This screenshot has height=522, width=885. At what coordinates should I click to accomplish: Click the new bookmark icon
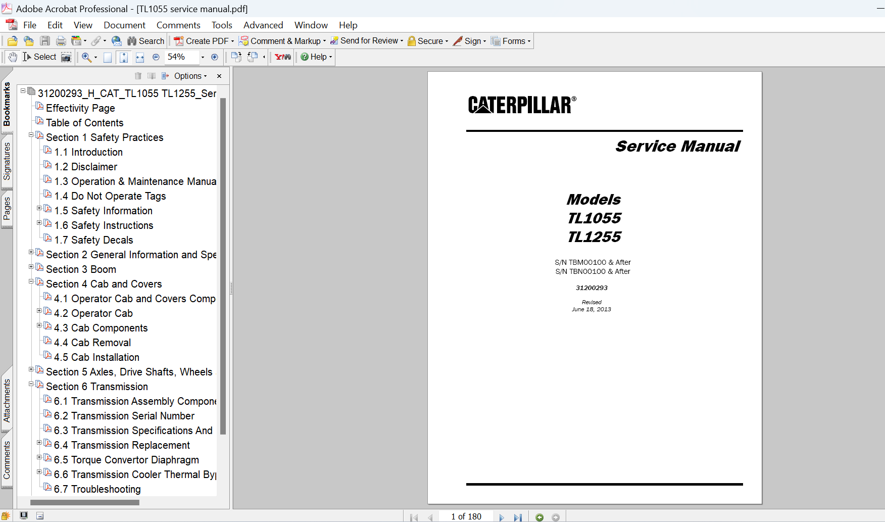(x=151, y=76)
